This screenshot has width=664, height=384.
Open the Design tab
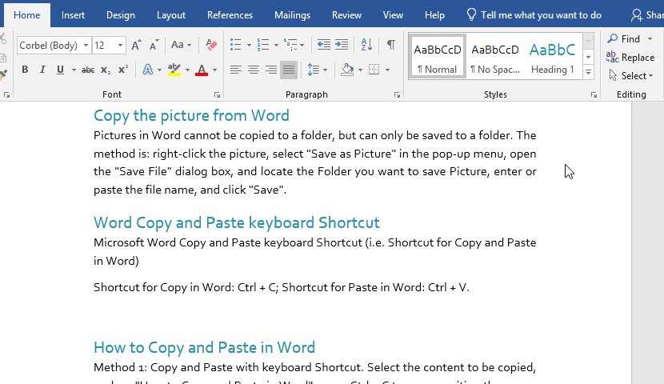pos(120,15)
